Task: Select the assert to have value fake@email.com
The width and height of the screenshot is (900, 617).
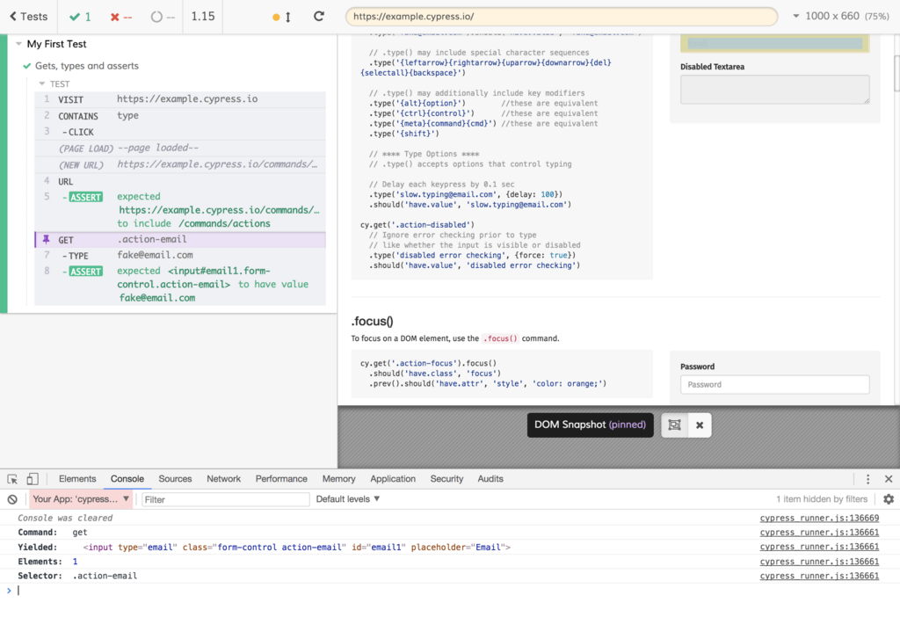Action: tap(179, 284)
